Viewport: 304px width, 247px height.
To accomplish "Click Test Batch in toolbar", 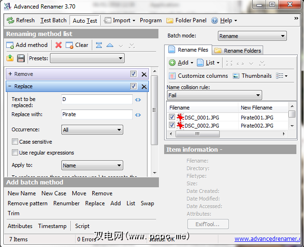I will pyautogui.click(x=53, y=20).
